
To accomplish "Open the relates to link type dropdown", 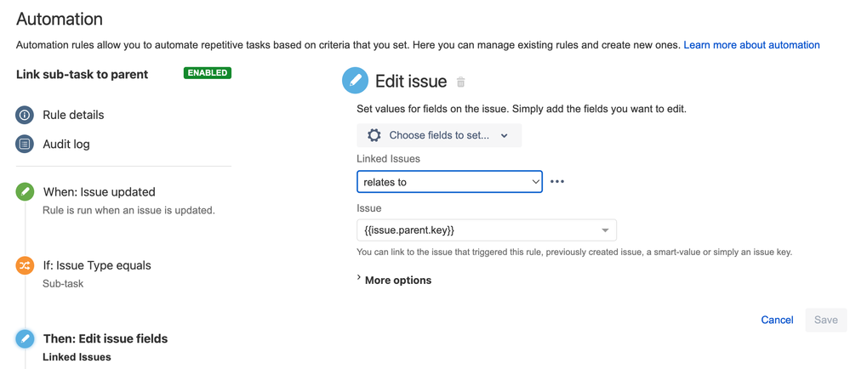I will point(449,182).
